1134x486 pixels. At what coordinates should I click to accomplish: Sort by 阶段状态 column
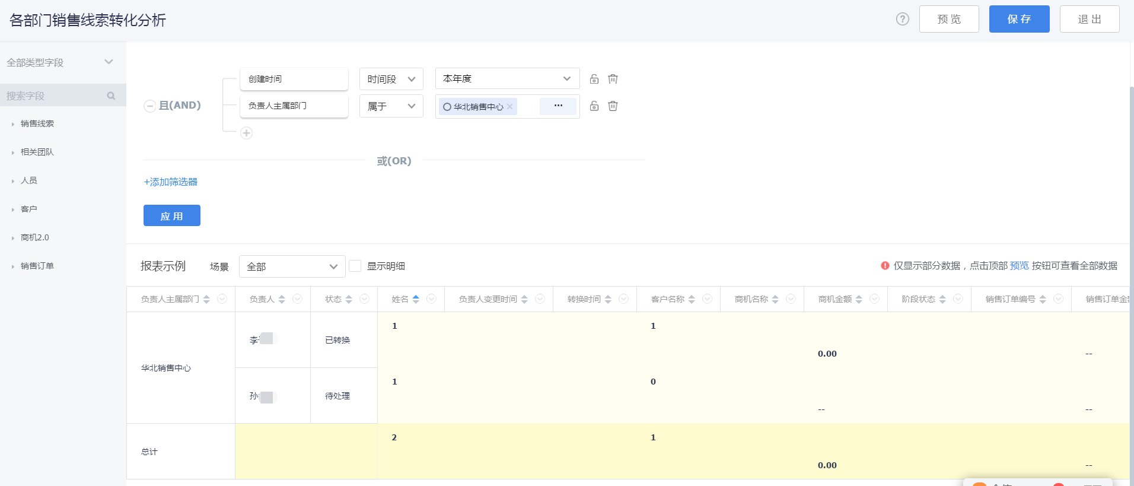[x=942, y=299]
